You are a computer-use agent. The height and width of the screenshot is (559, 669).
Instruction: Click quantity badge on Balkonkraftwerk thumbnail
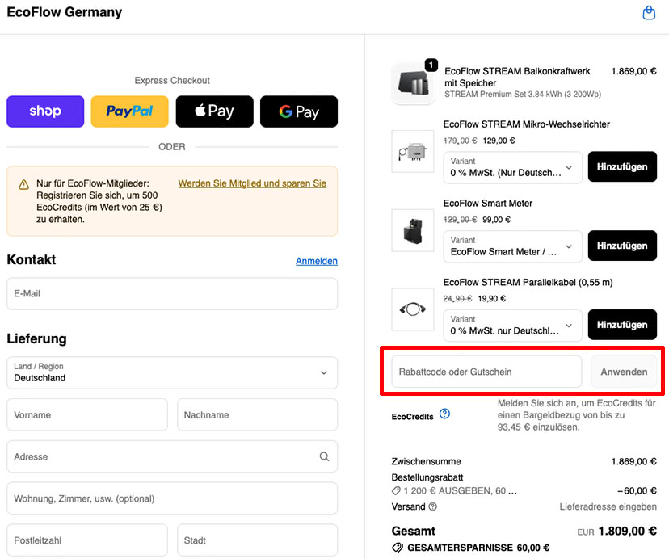pos(431,65)
